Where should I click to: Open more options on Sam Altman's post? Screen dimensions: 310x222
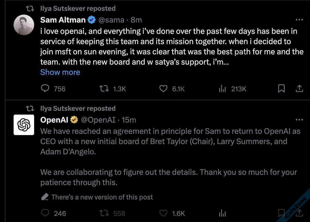(x=299, y=20)
